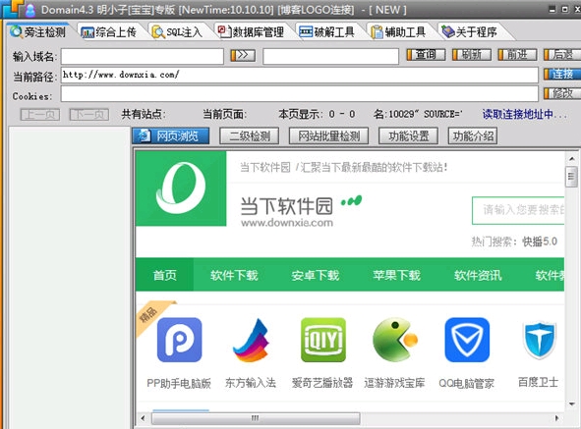Viewport: 581px width, 429px height.
Task: Click the 爱奇艺播放器 iQIYI icon
Action: (x=323, y=340)
